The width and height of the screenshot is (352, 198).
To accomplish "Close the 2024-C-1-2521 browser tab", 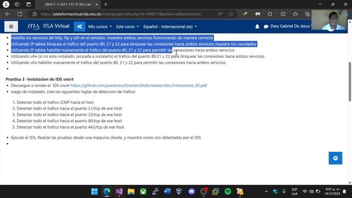I will point(97,4).
